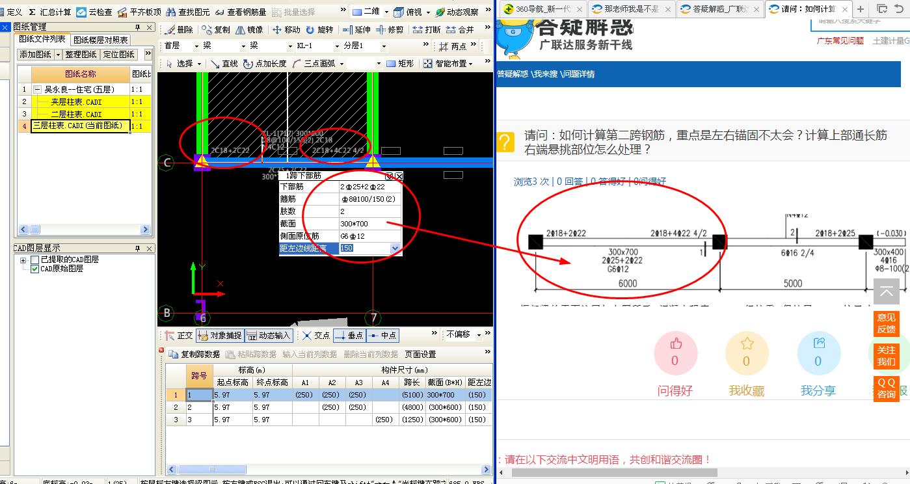This screenshot has height=484, width=910.
Task: Click the 我收藏 star favorite icon
Action: (x=747, y=353)
